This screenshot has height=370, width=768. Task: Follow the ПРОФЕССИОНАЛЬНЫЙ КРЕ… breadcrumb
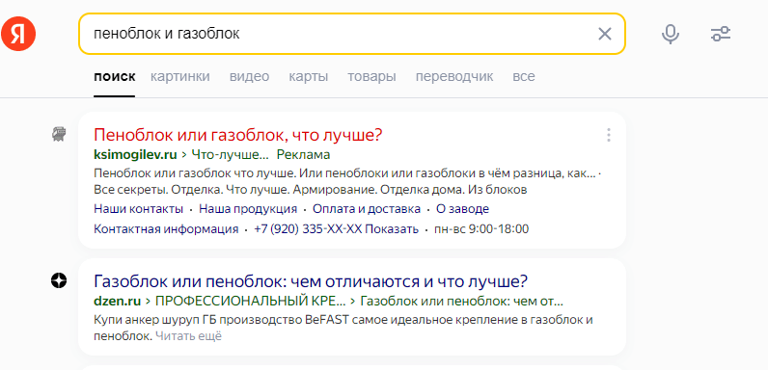[250, 301]
